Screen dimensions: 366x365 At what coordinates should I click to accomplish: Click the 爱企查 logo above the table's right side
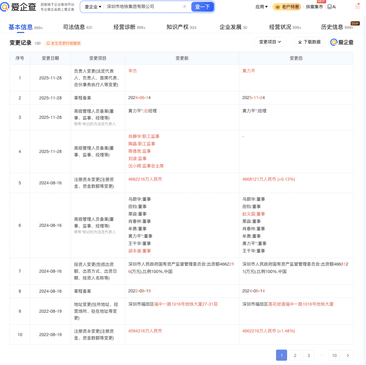pos(342,42)
